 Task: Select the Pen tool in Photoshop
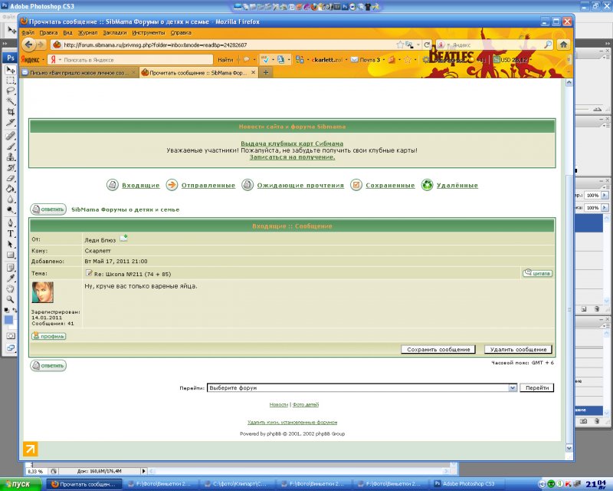pyautogui.click(x=11, y=223)
